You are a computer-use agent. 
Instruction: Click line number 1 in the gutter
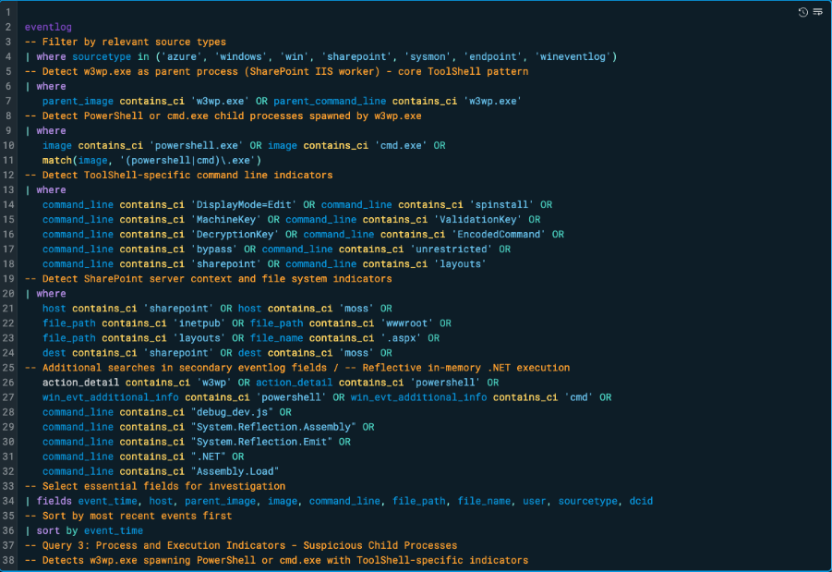[x=7, y=11]
